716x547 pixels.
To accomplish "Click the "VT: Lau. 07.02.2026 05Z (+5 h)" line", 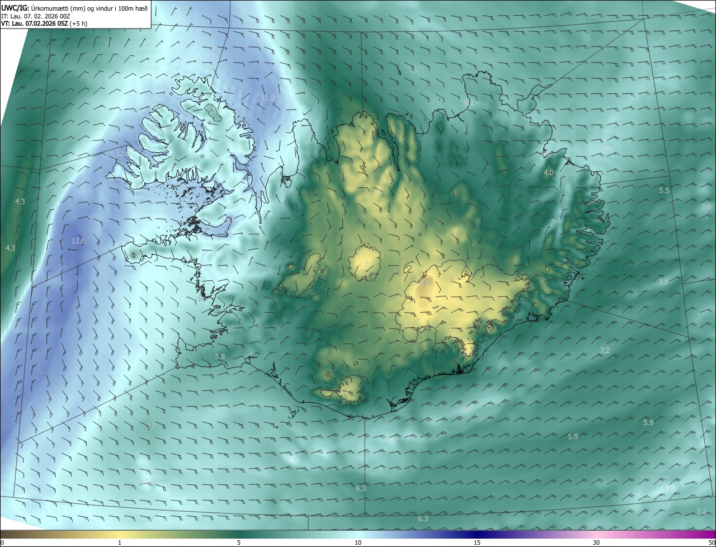I will [44, 23].
